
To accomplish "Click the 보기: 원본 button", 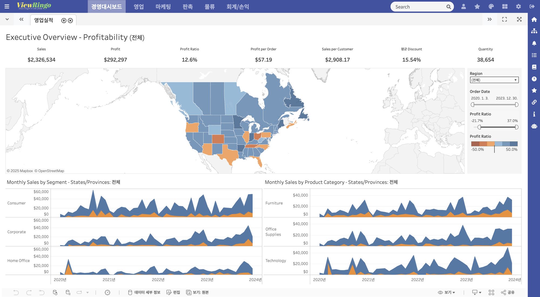I will (198, 292).
